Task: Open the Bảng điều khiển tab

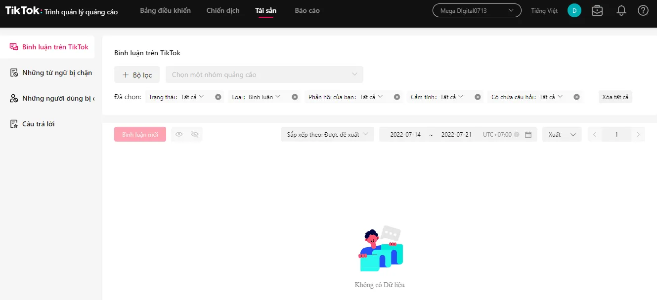Action: tap(165, 11)
